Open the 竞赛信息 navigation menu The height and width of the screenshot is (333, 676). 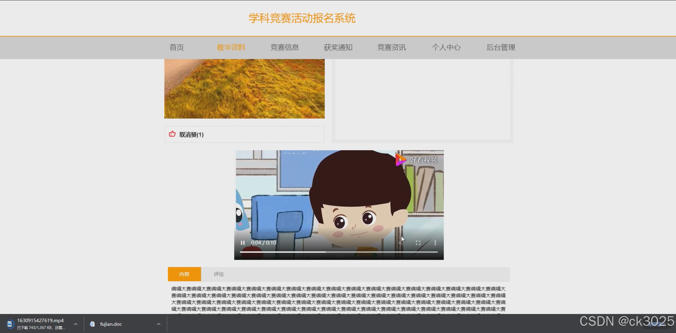pyautogui.click(x=285, y=47)
